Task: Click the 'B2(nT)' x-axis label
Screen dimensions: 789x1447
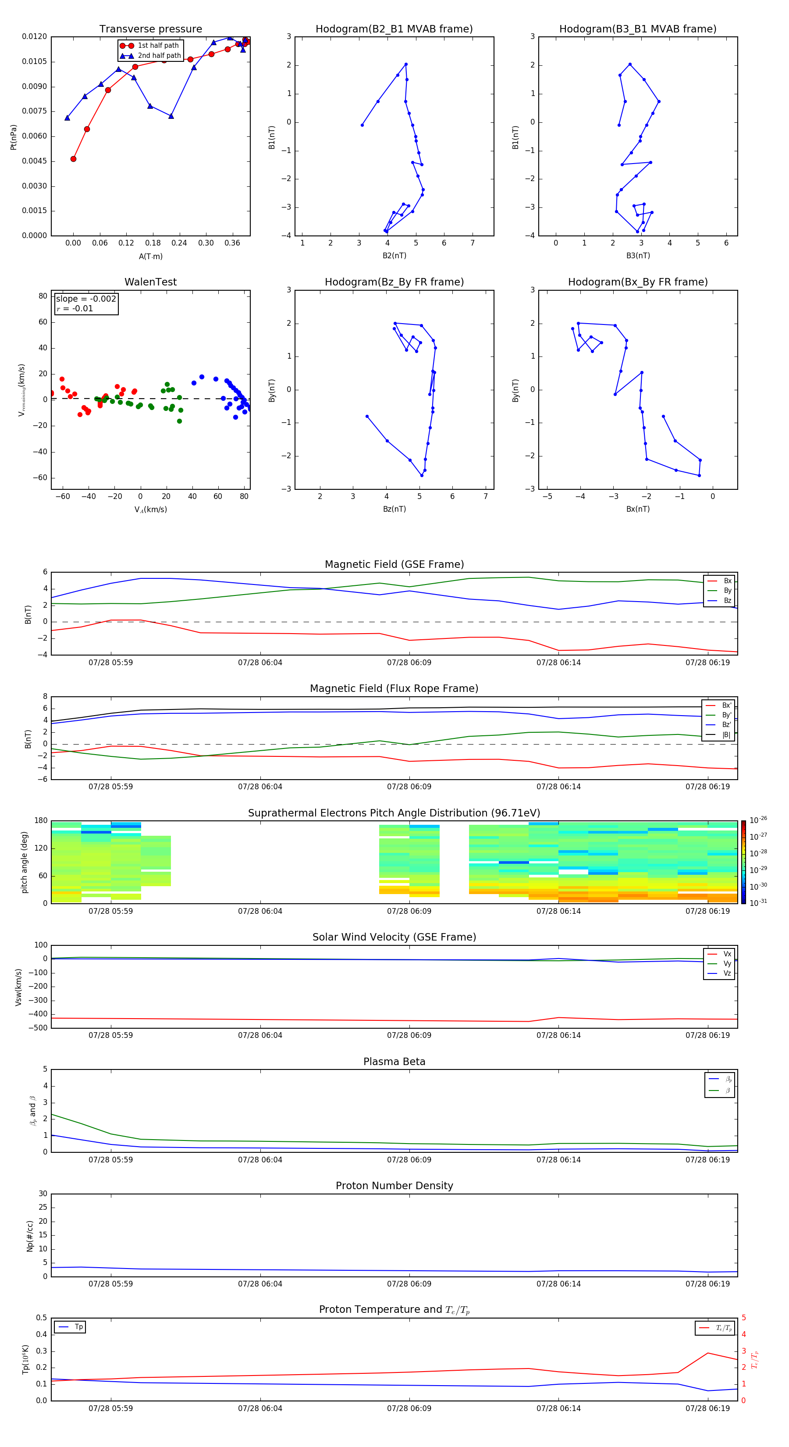Action: (394, 256)
